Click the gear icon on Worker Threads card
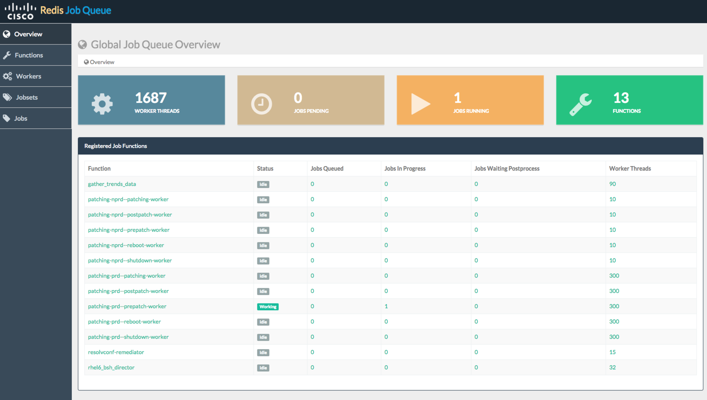 click(102, 104)
